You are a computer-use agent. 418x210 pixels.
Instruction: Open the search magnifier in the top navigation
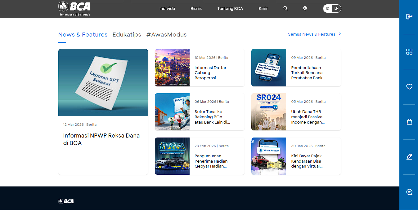285,8
